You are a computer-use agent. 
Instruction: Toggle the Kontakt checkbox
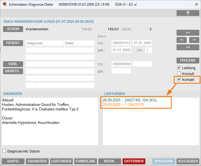tap(179, 79)
